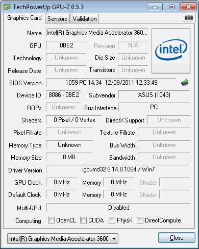Maximize the GPU-Z window
Screen dimensions: 199x249
coord(171,7)
